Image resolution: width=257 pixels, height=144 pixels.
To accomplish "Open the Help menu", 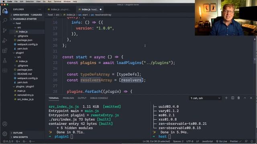I will tap(75, 1).
